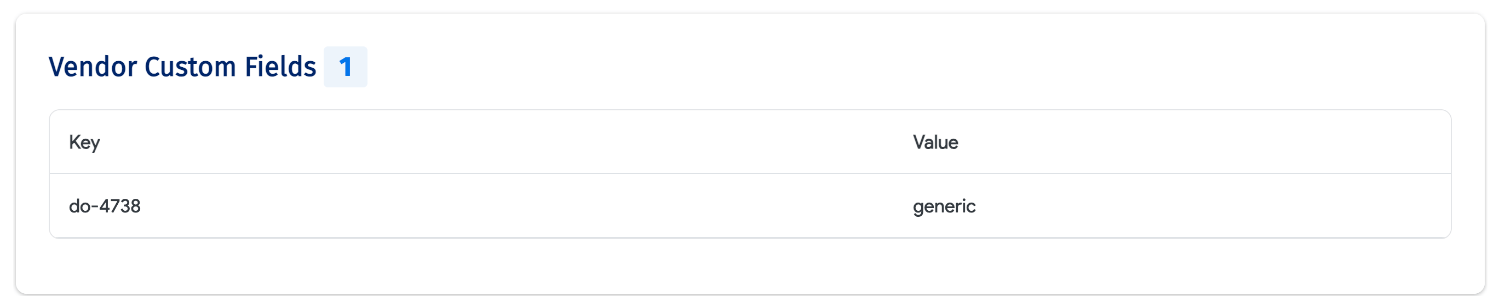Click the blue count badge showing 1
The width and height of the screenshot is (1505, 308).
coord(345,67)
